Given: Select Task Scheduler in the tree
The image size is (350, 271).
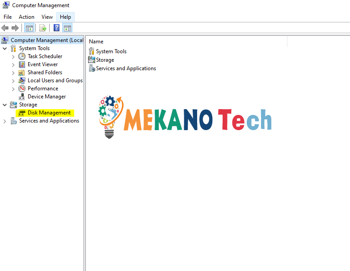Looking at the screenshot, I should tap(45, 56).
